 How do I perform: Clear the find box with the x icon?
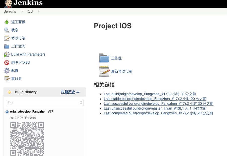coord(81,102)
